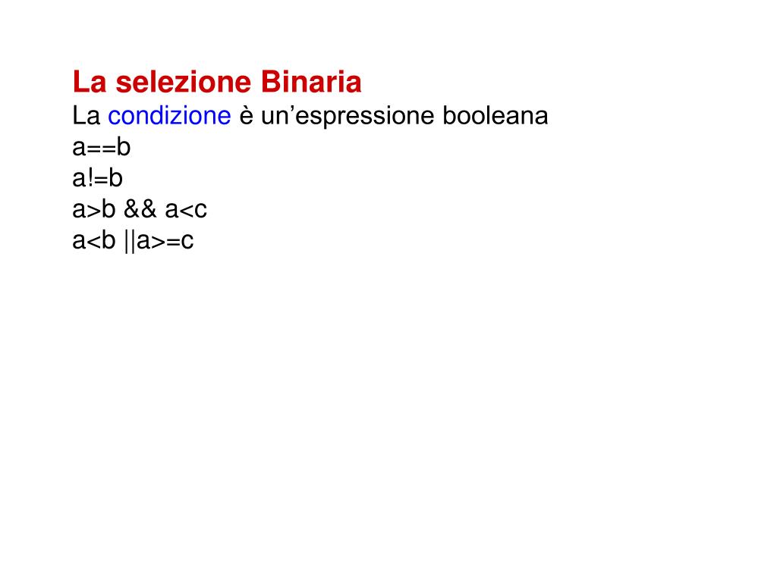Click the red word "selezione" in title
The height and width of the screenshot is (582, 777).
pos(184,82)
